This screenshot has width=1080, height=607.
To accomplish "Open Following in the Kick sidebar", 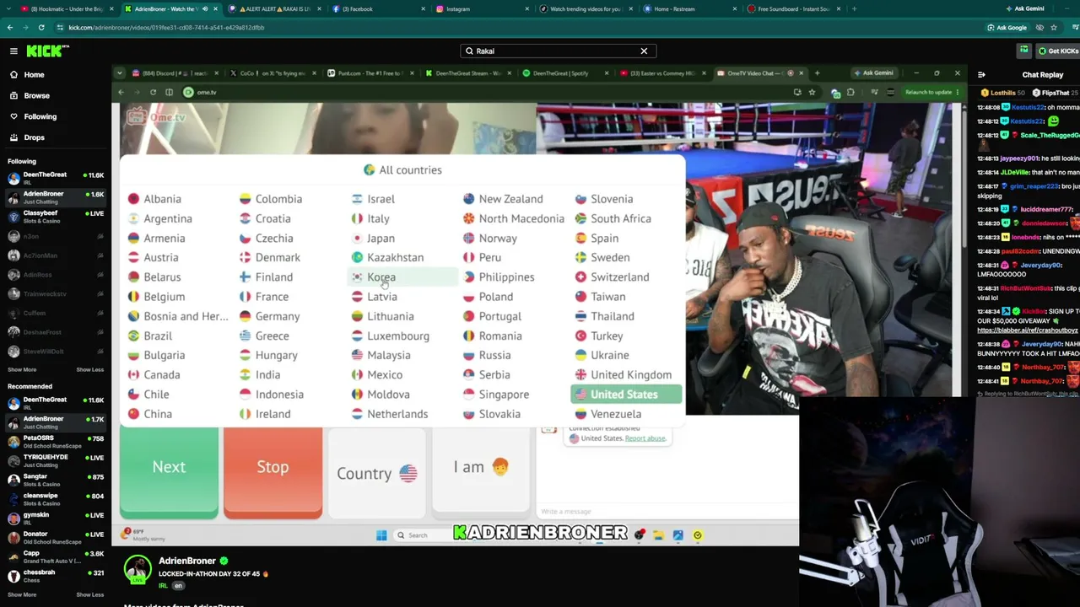I will pyautogui.click(x=40, y=116).
